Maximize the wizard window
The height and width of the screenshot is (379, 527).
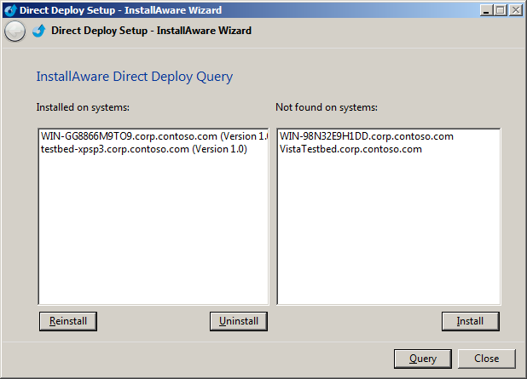(500, 10)
